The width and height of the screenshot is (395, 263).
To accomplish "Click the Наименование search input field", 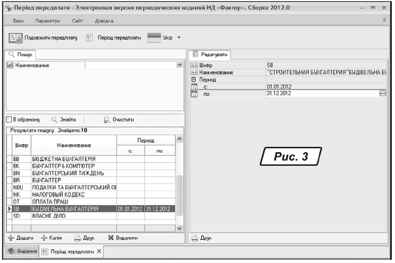I will [131, 65].
